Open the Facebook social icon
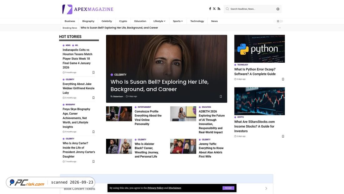Screen dimensions: 344x194 210,9
